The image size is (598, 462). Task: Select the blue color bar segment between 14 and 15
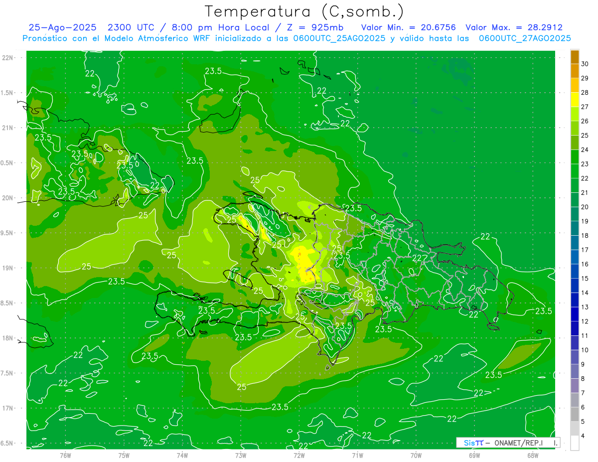(x=575, y=286)
